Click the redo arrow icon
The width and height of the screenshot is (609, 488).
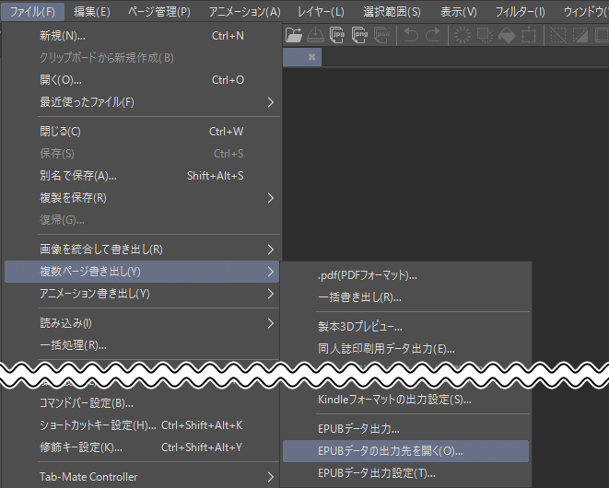[x=433, y=36]
